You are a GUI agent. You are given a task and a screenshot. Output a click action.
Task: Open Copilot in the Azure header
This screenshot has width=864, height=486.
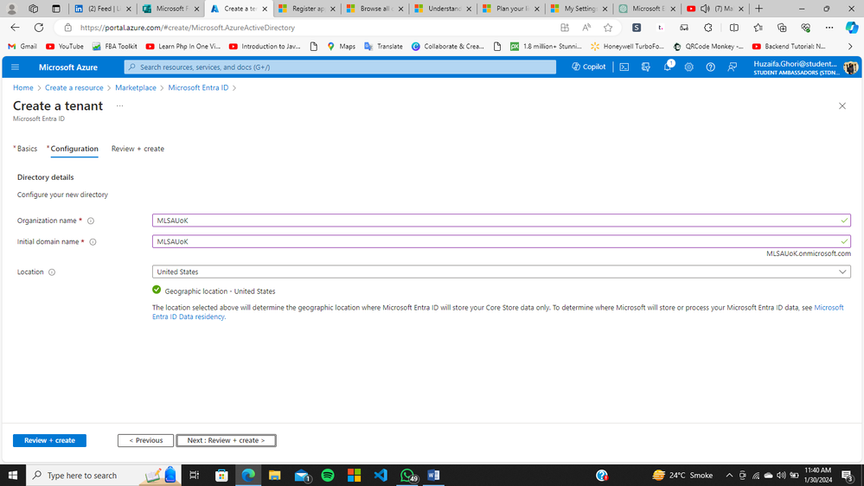coord(588,67)
